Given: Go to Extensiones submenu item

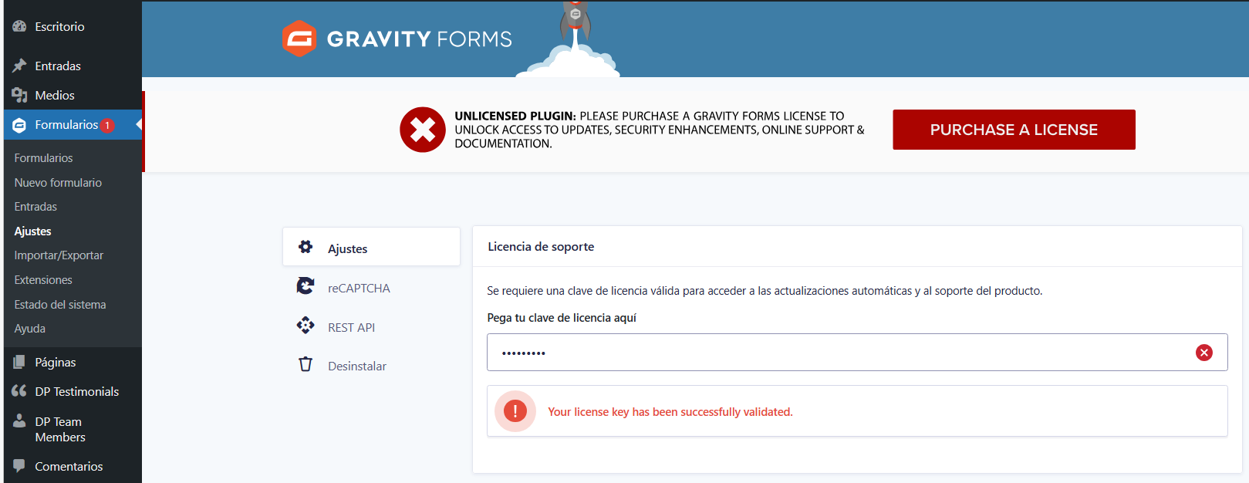Looking at the screenshot, I should [43, 279].
